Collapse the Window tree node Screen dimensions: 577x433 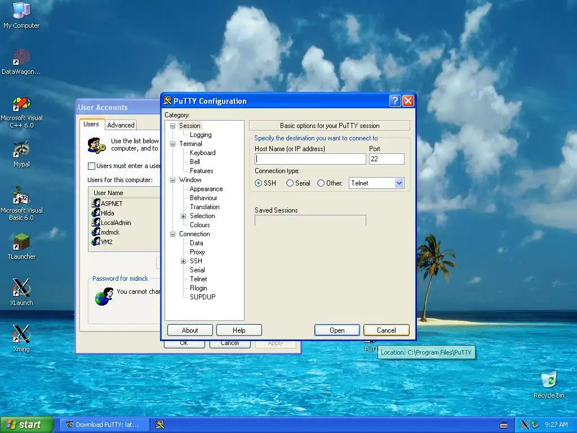(x=172, y=180)
